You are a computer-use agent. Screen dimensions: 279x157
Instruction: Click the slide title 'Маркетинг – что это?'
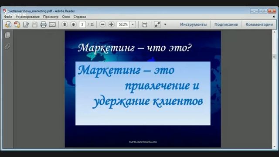pyautogui.click(x=135, y=48)
